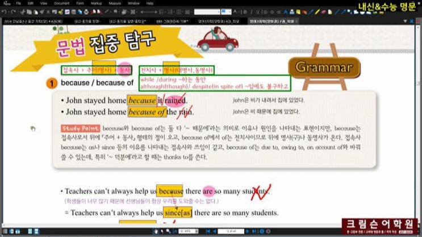Close the active 7과_학생 tab
The image size is (422, 237).
click(x=297, y=21)
